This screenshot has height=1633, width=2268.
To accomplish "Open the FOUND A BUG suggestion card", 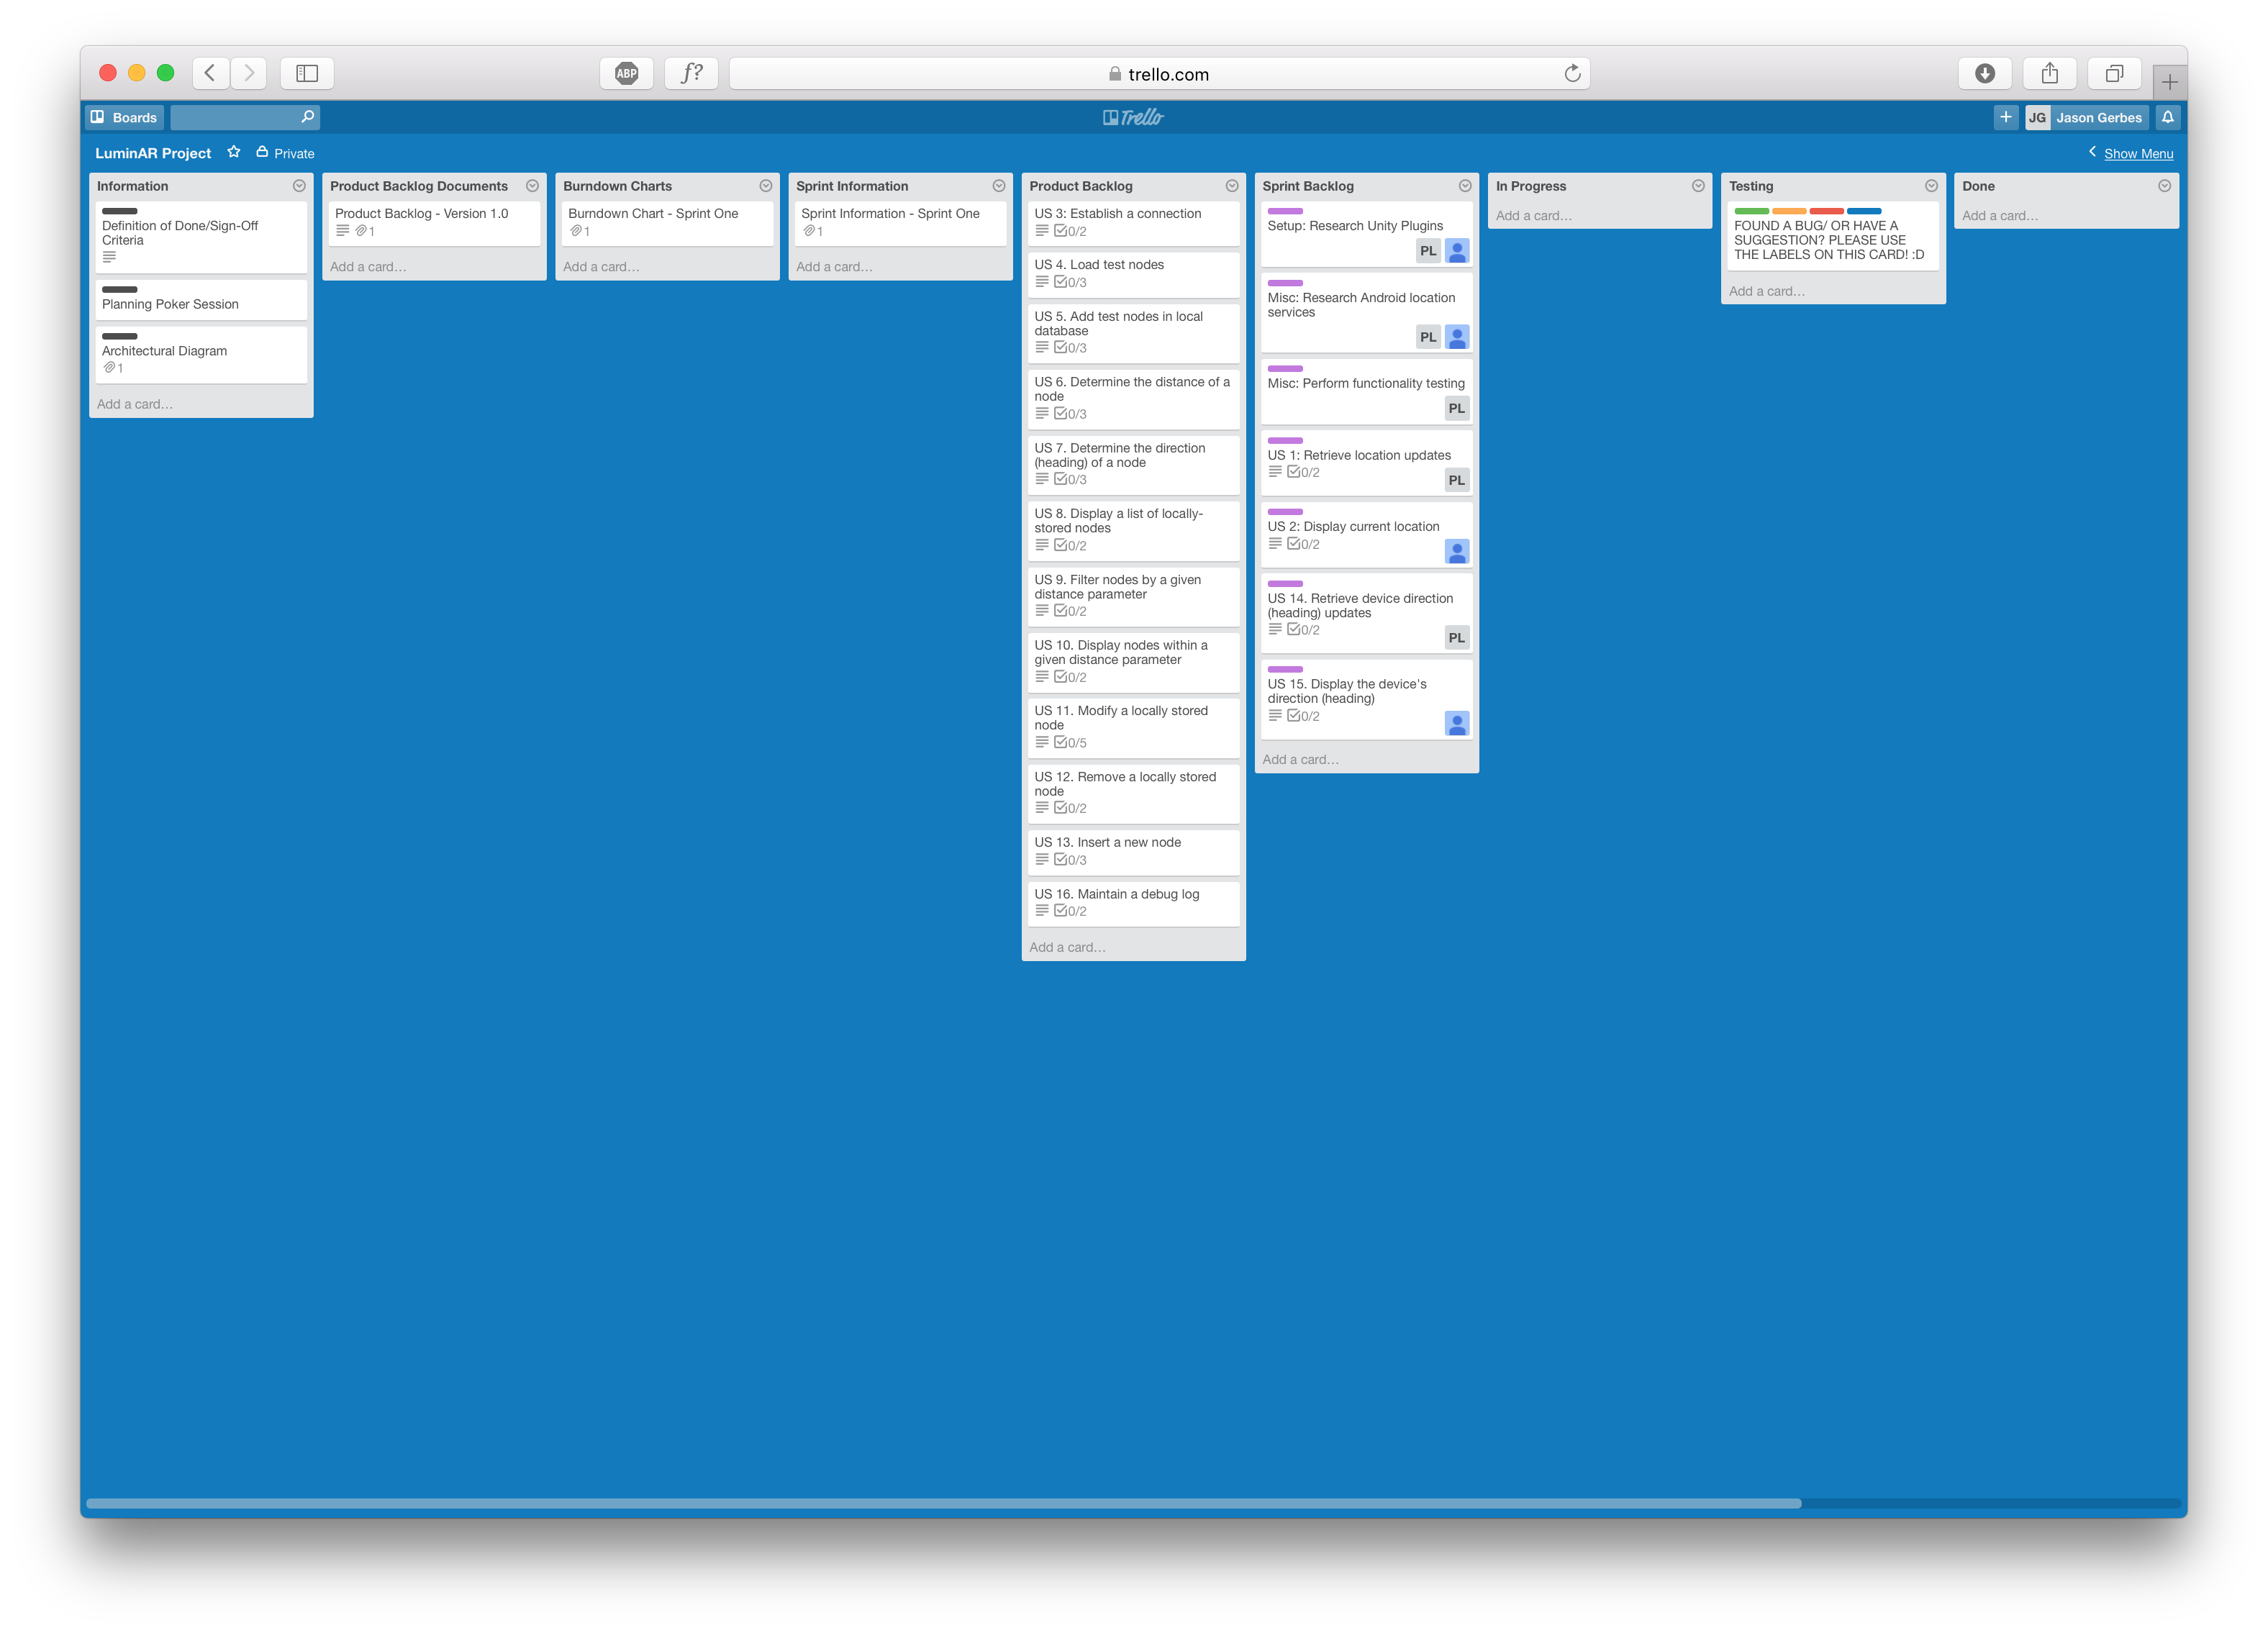I will 1832,236.
